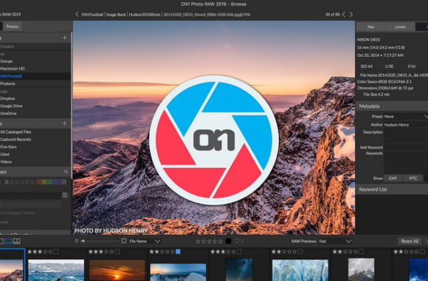This screenshot has height=281, width=428.
Task: Set one star rating in bottom toolbar
Action: [x=198, y=242]
